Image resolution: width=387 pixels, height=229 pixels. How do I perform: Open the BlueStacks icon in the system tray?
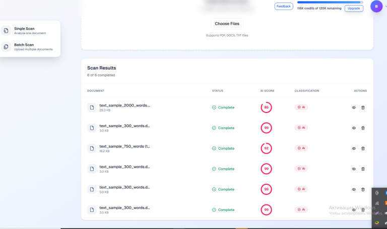pos(376,223)
